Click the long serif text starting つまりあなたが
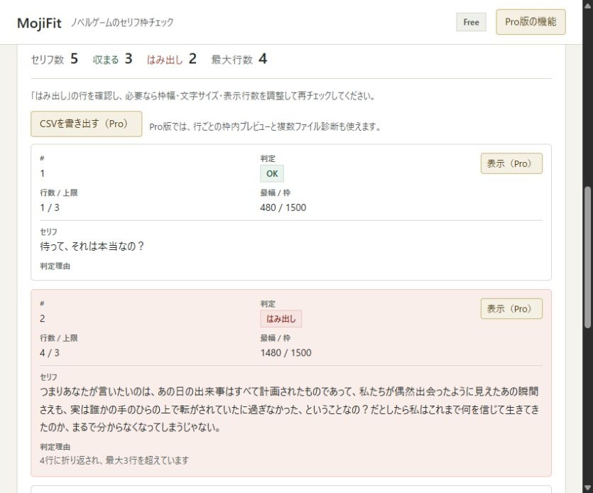 pyautogui.click(x=290, y=409)
